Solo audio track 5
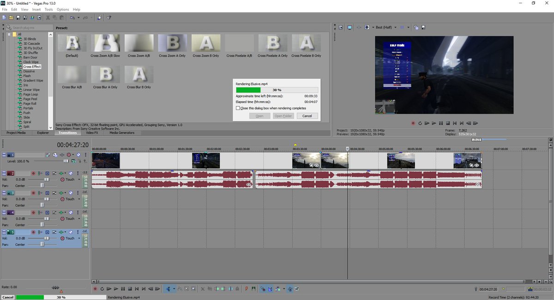The image size is (554, 300). pos(78,232)
